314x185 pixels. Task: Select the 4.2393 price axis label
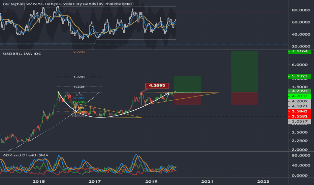point(300,91)
